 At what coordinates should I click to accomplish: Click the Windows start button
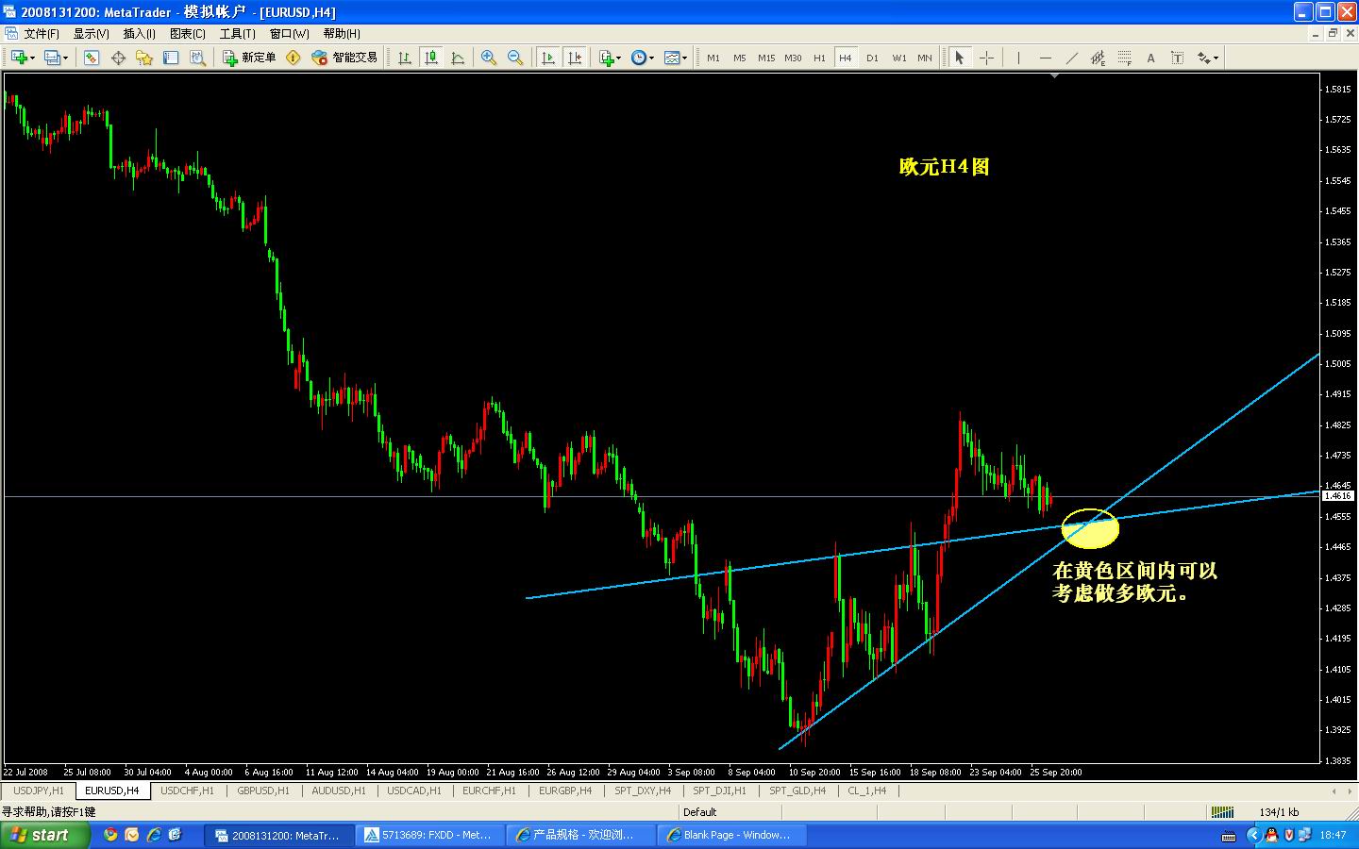(45, 835)
